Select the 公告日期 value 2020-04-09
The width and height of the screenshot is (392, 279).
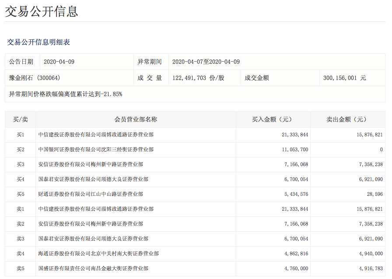(x=59, y=62)
